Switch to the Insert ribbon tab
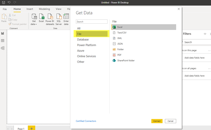The height and width of the screenshot is (130, 211). click(x=30, y=9)
